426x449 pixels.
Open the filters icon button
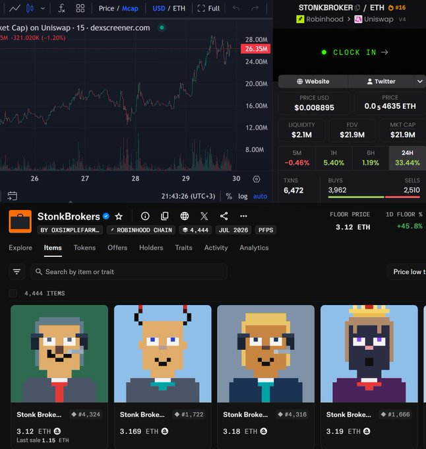pos(16,271)
